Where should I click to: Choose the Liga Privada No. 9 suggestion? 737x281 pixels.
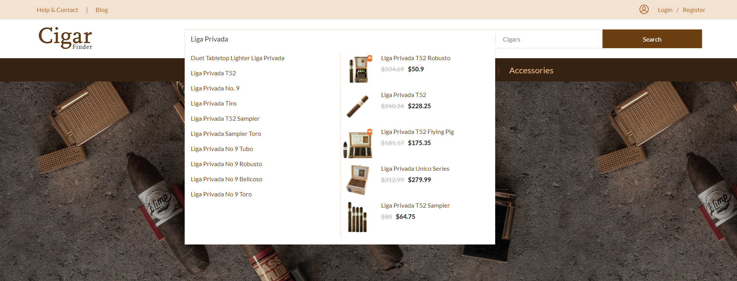[215, 88]
